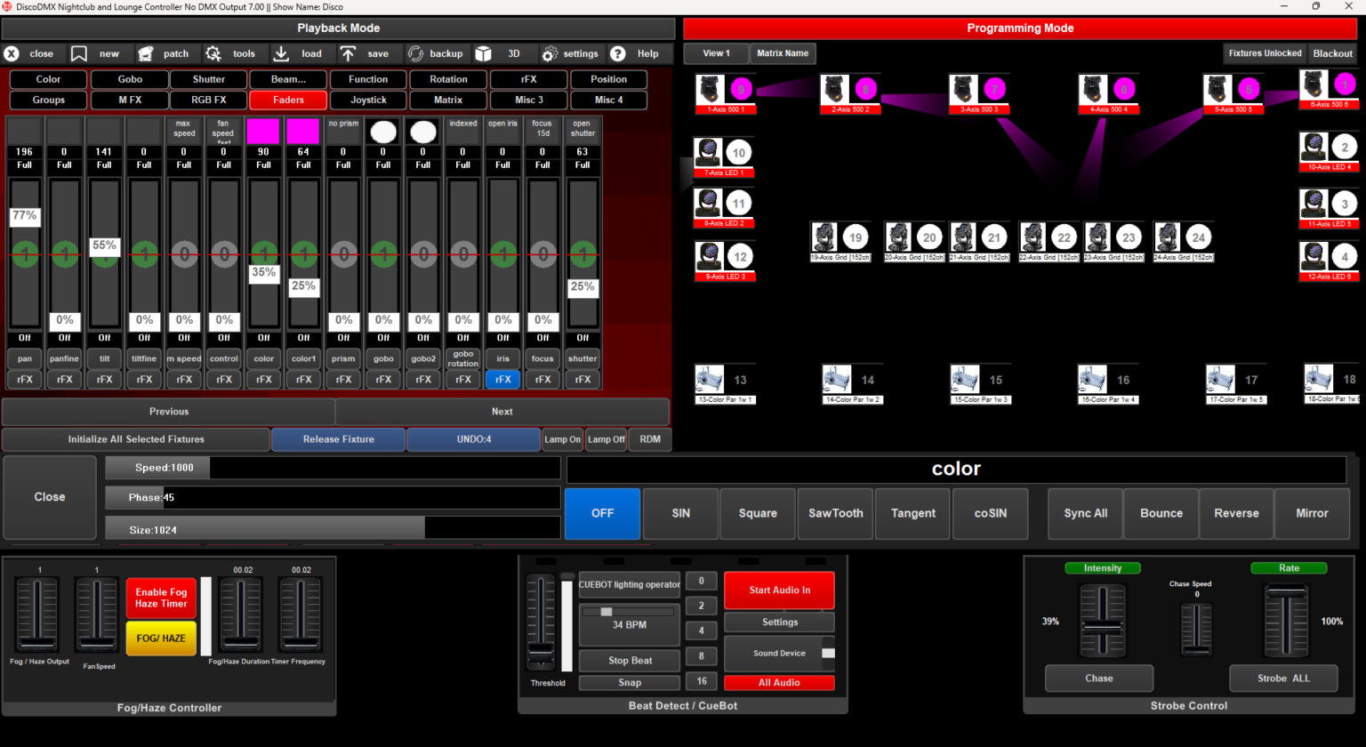Toggle Blackout in Programming Mode
The height and width of the screenshot is (747, 1366).
pyautogui.click(x=1332, y=52)
